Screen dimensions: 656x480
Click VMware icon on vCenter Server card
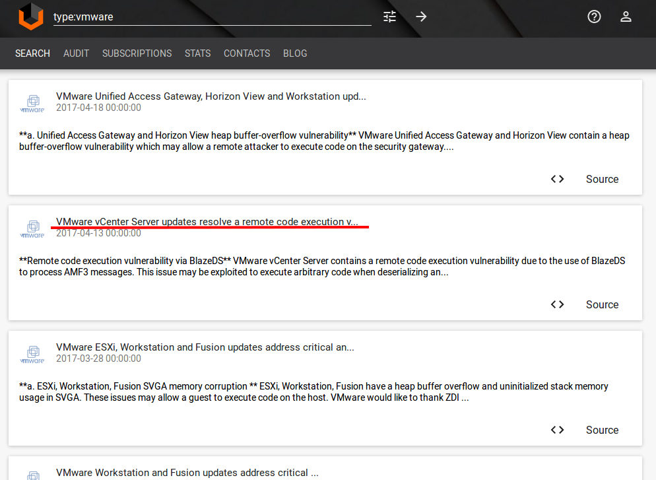coord(32,229)
